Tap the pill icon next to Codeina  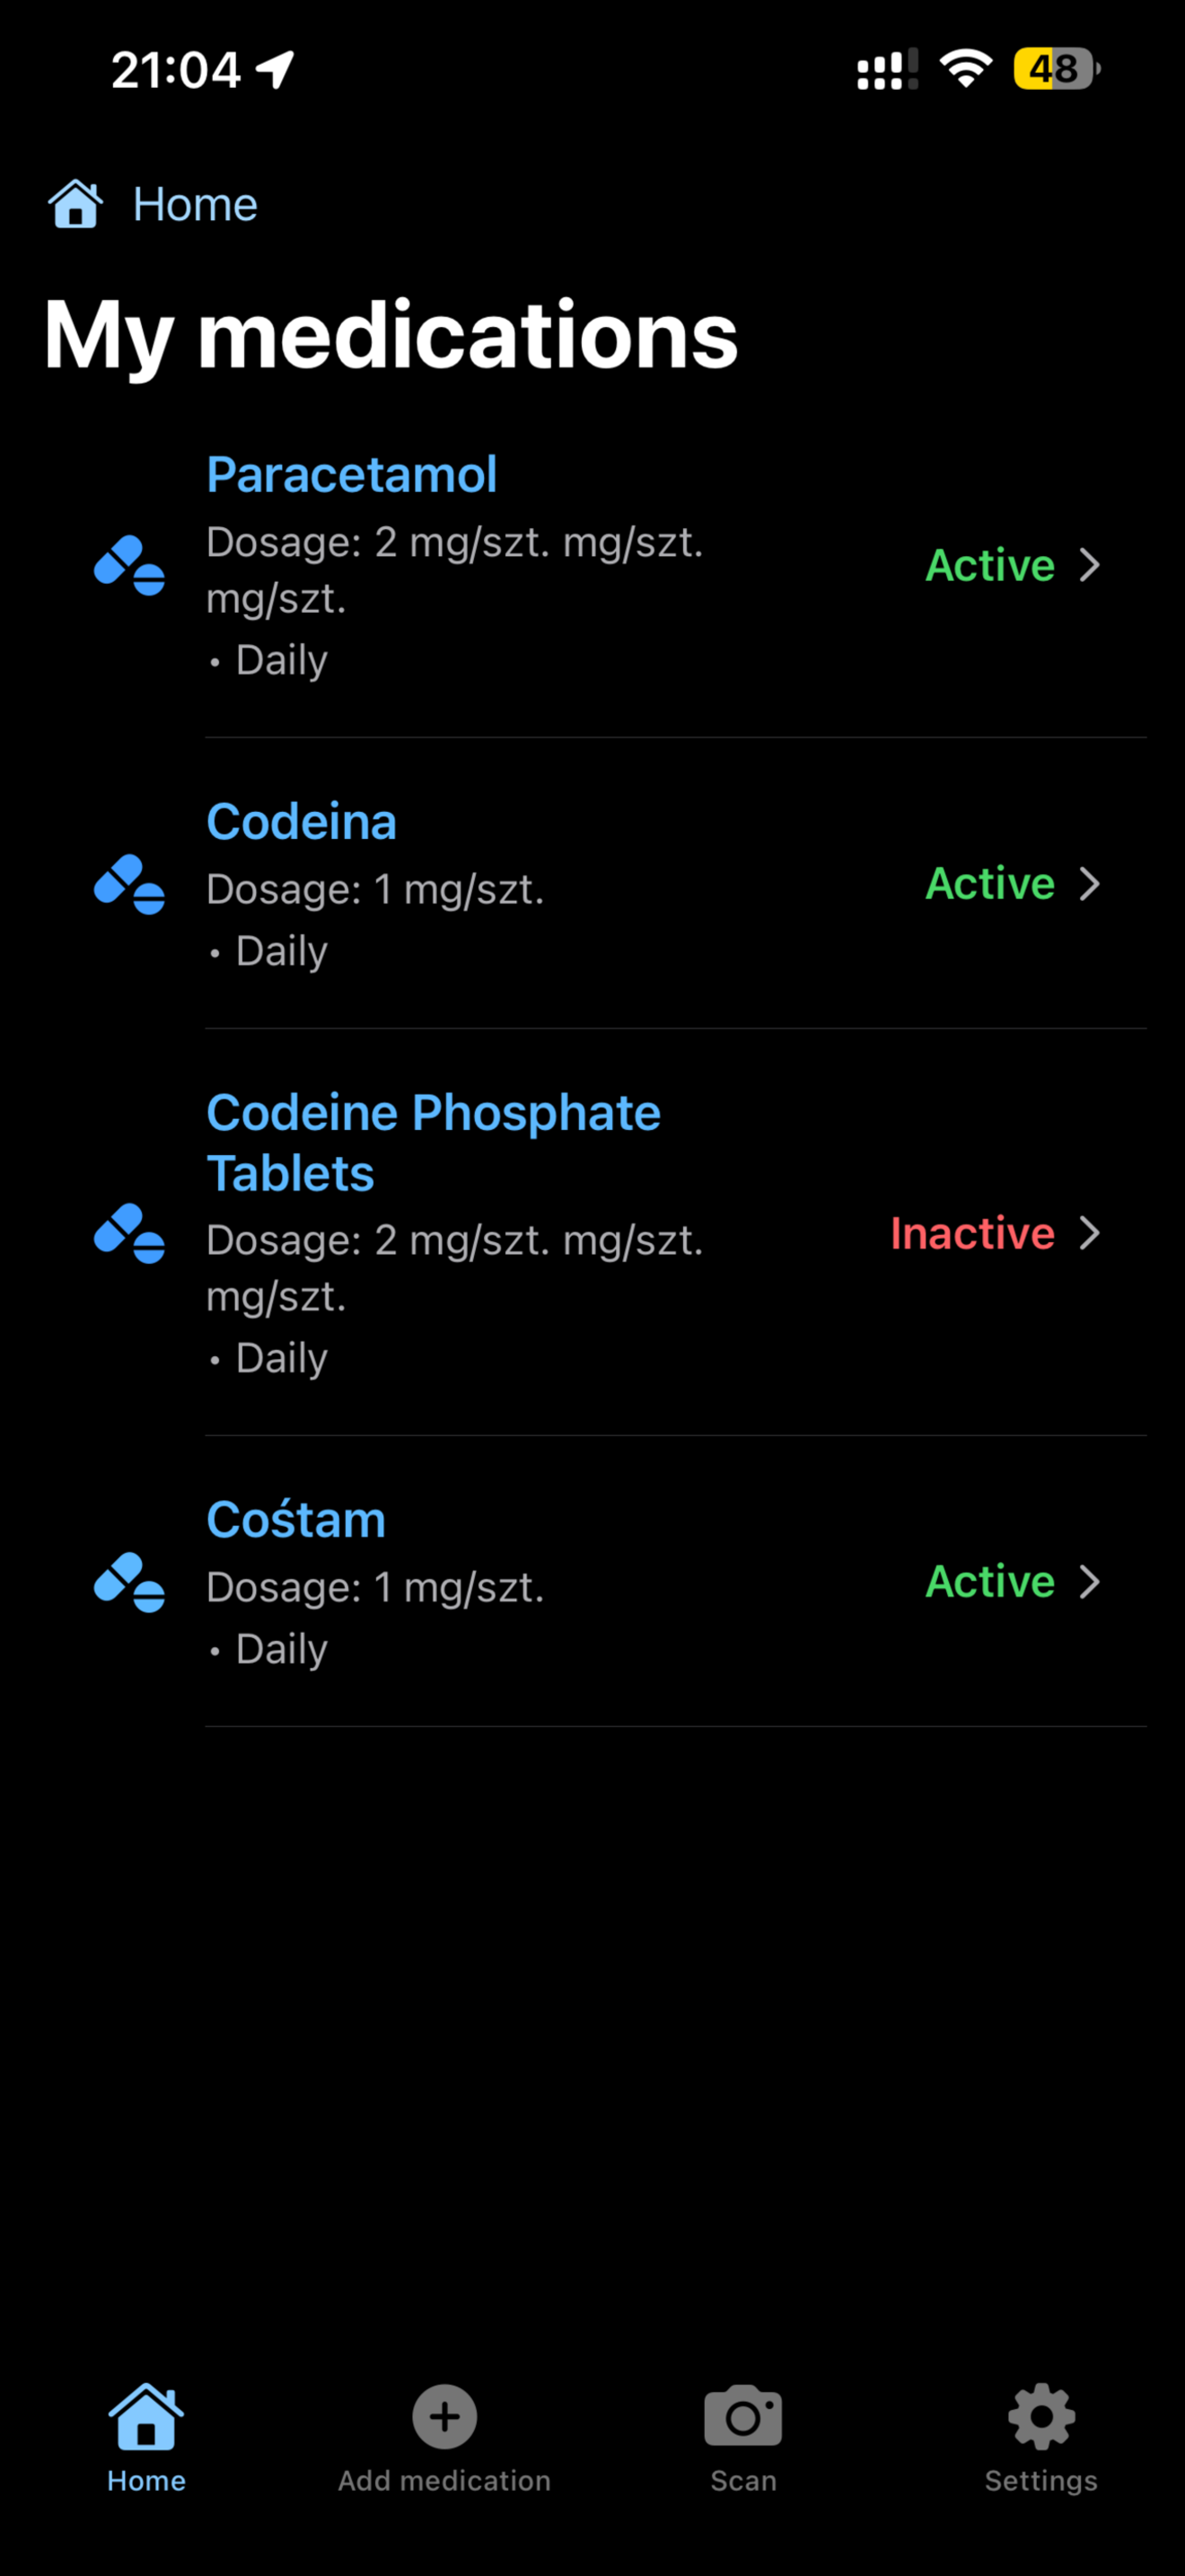tap(130, 884)
